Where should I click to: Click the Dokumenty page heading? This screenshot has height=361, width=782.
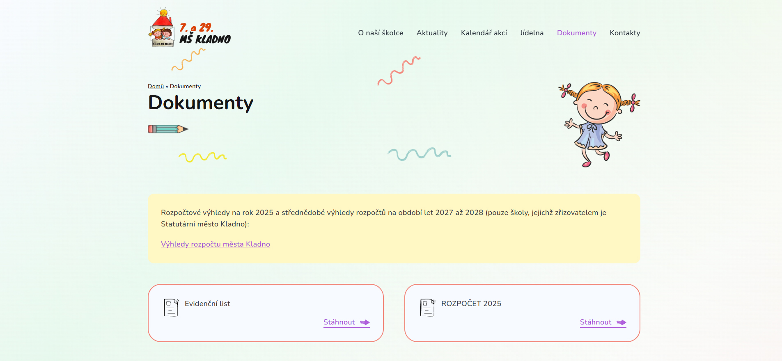tap(200, 103)
